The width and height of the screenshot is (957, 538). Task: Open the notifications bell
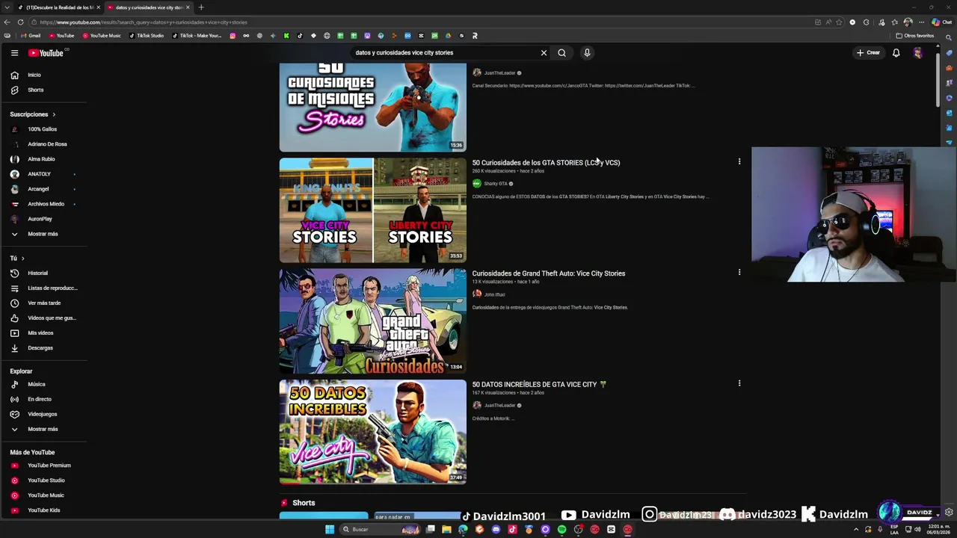896,53
